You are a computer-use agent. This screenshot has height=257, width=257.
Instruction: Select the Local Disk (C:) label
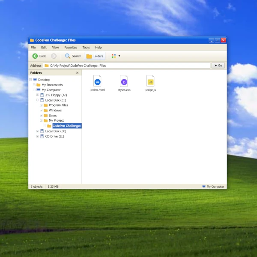tap(56, 100)
